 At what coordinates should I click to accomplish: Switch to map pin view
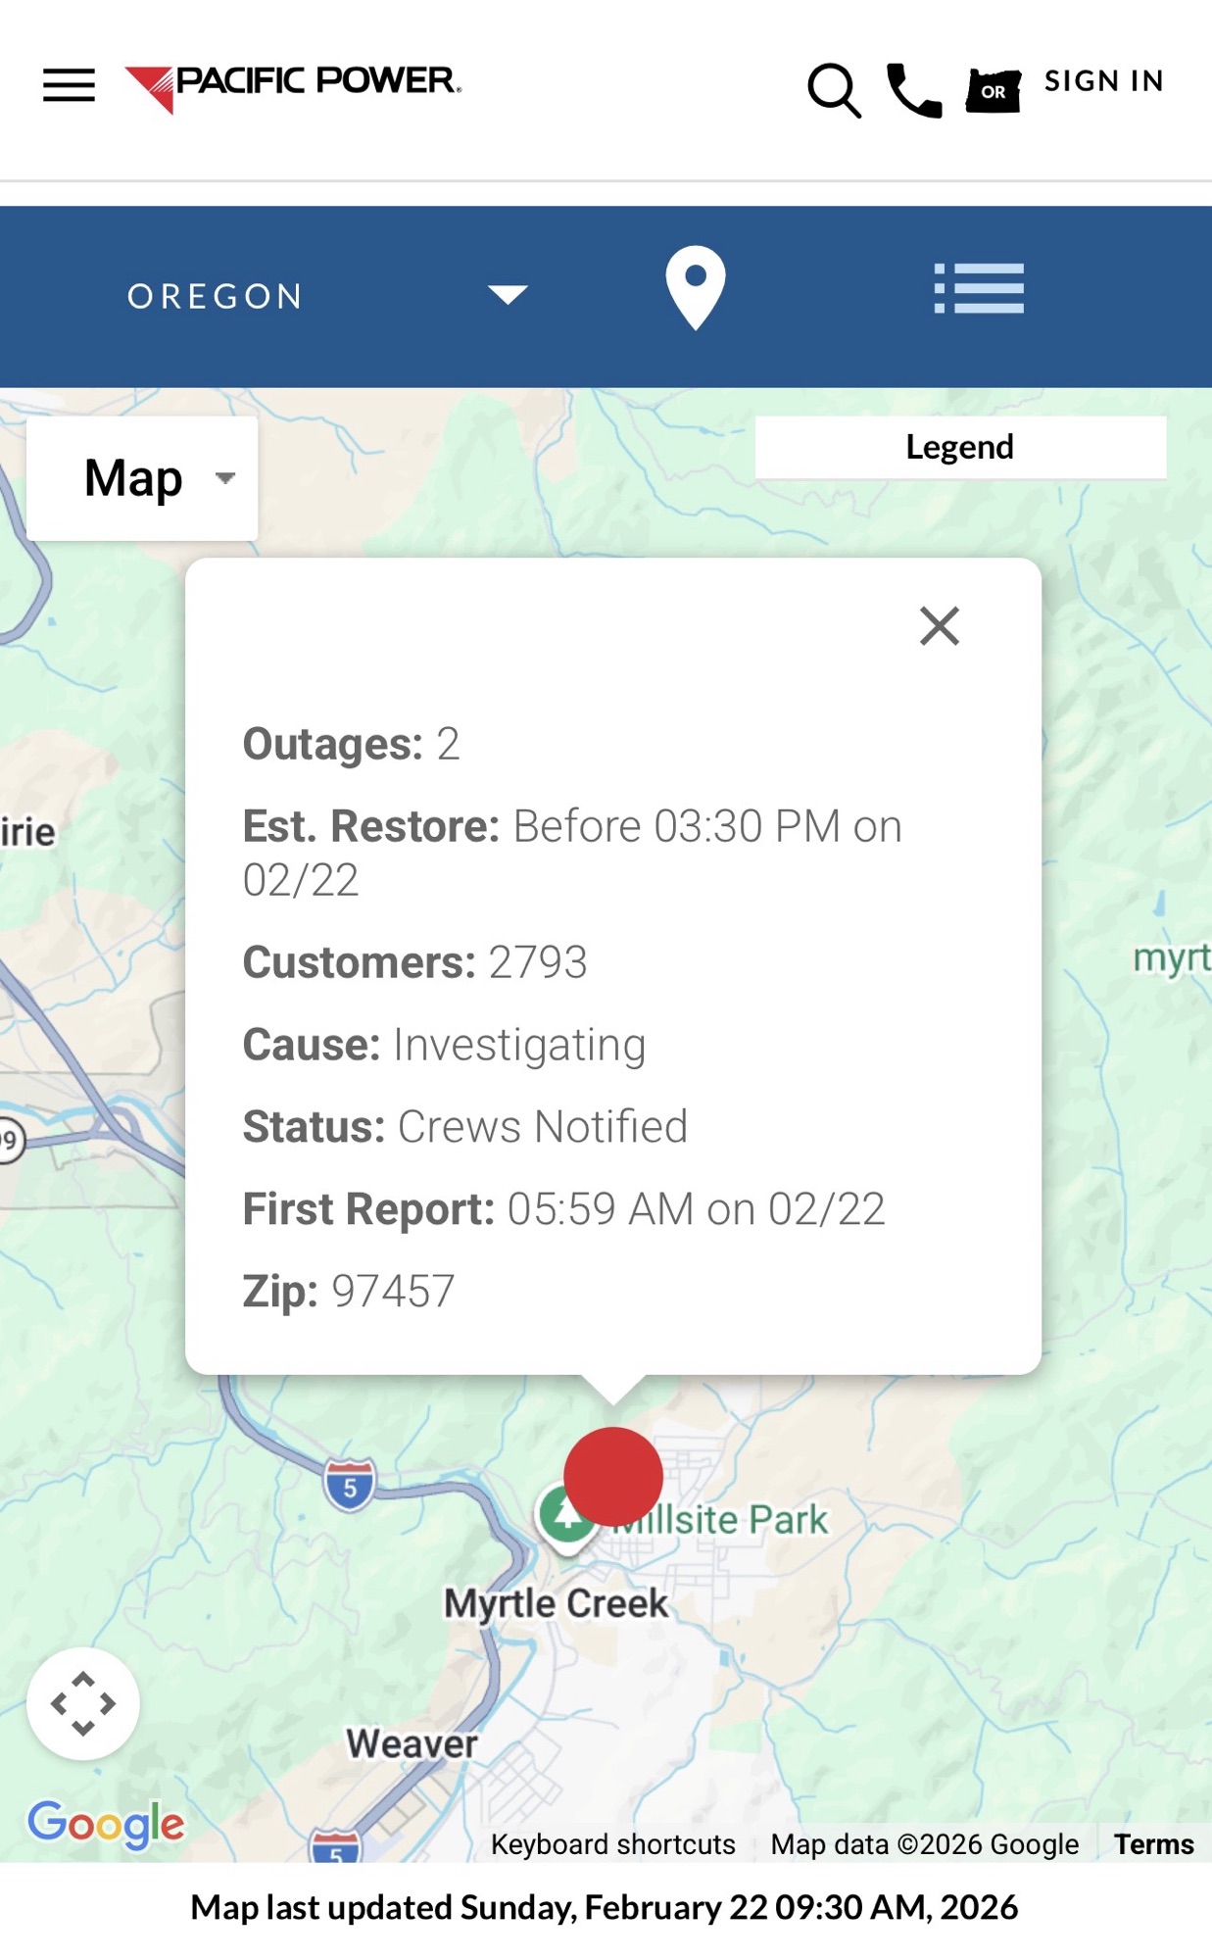pyautogui.click(x=695, y=288)
